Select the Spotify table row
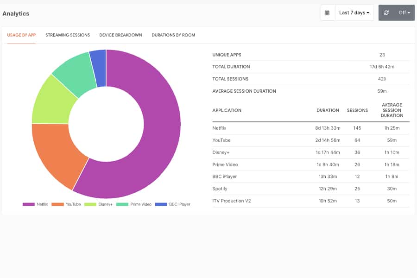The height and width of the screenshot is (278, 417). pos(310,189)
